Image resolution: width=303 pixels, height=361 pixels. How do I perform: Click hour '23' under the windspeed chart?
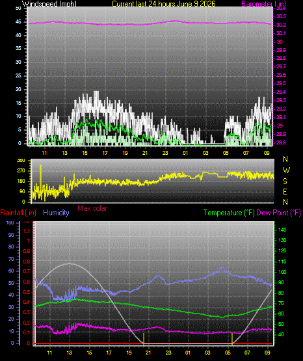(x=165, y=153)
